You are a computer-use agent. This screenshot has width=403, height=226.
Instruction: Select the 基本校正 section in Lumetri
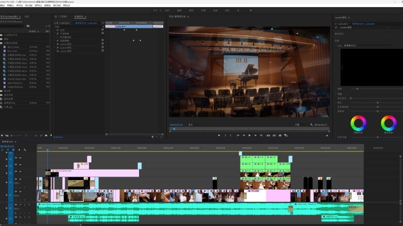(339, 34)
